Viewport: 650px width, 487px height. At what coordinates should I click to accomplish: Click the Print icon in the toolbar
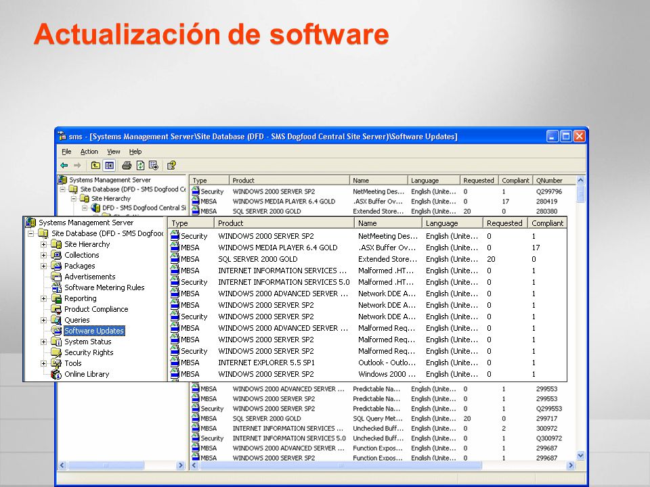(x=127, y=166)
